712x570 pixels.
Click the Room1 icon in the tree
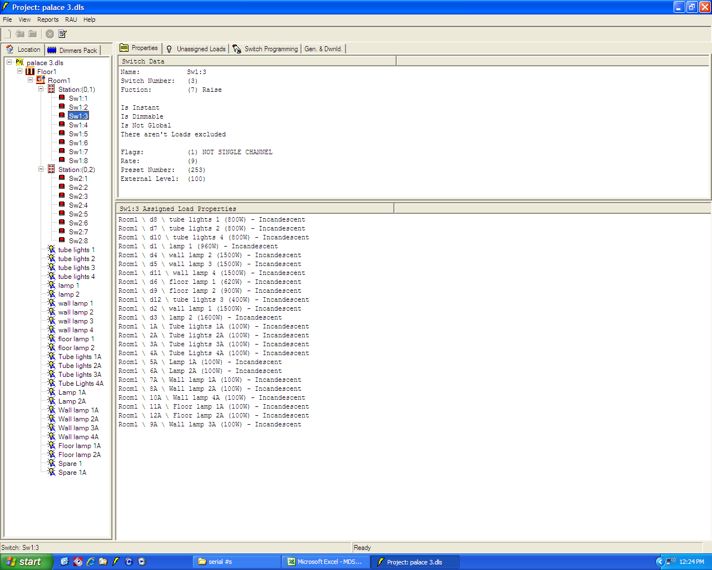pos(41,80)
